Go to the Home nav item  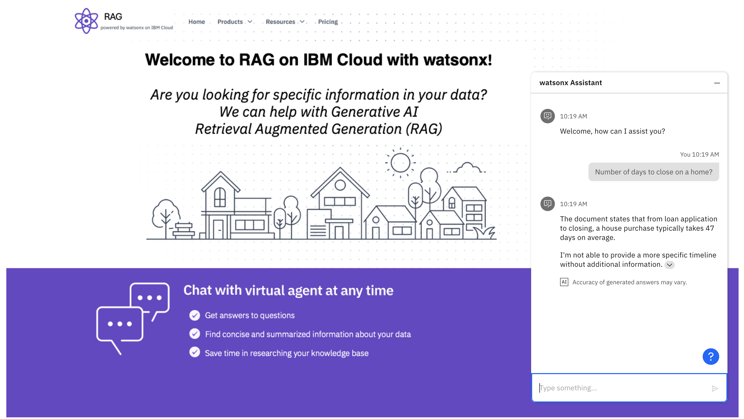(197, 22)
